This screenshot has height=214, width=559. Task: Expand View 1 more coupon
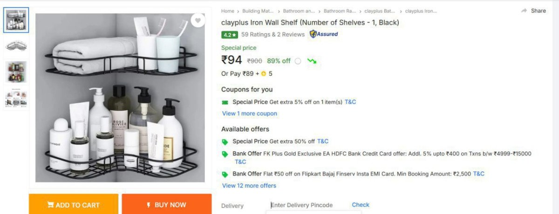(x=249, y=114)
